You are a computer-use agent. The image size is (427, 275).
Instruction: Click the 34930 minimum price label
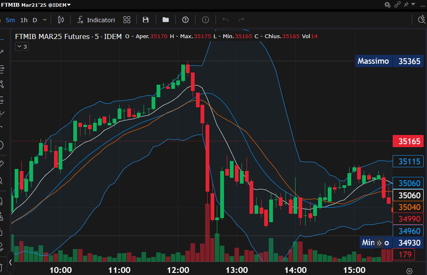408,243
